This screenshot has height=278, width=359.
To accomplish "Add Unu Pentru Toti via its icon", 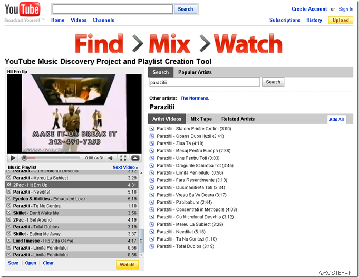I will pos(152,158).
